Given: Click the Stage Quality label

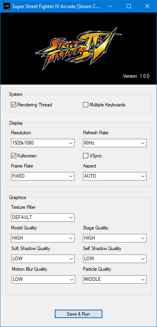Looking at the screenshot, I should [95, 228].
